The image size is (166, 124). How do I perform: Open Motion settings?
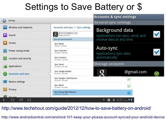point(26,82)
